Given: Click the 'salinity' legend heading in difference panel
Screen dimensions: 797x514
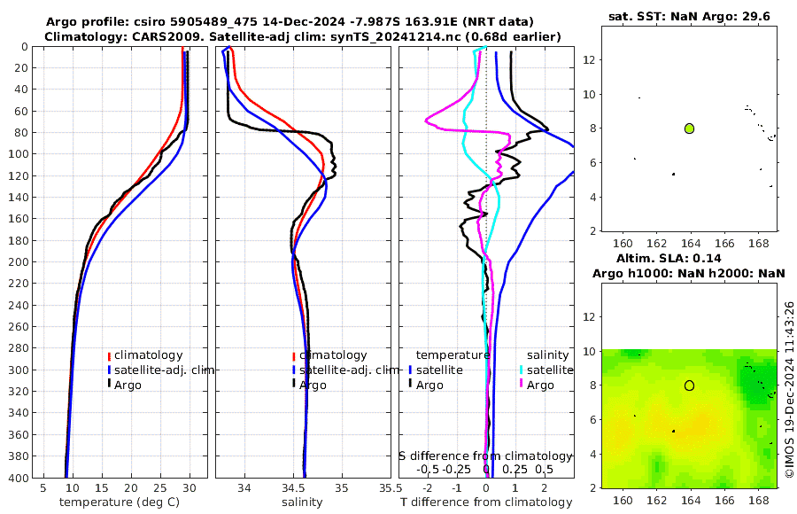Looking at the screenshot, I should (x=547, y=354).
